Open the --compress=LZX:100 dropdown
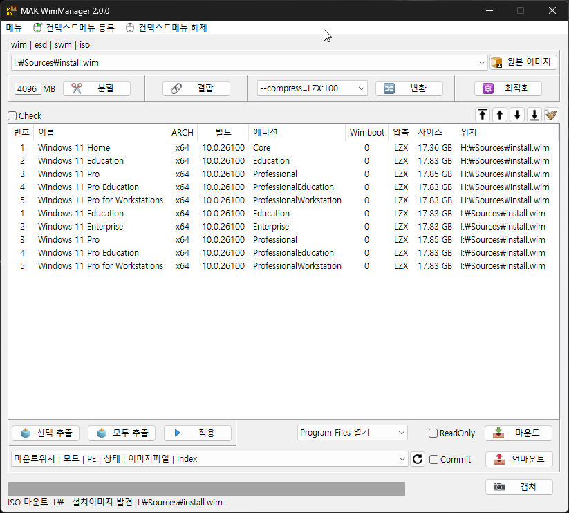569x513 pixels. coord(312,88)
